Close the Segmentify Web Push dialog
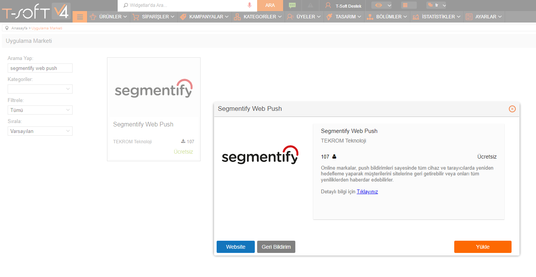This screenshot has height=277, width=536. (x=512, y=109)
